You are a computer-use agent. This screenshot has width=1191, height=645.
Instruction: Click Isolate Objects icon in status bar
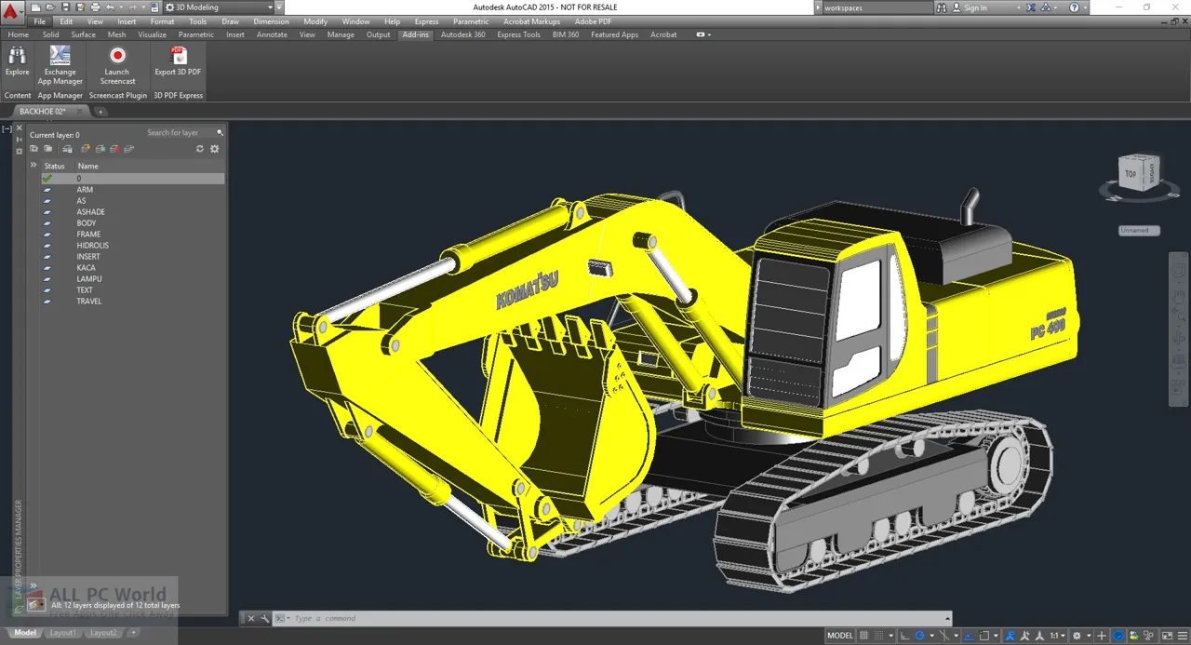pos(1149,636)
